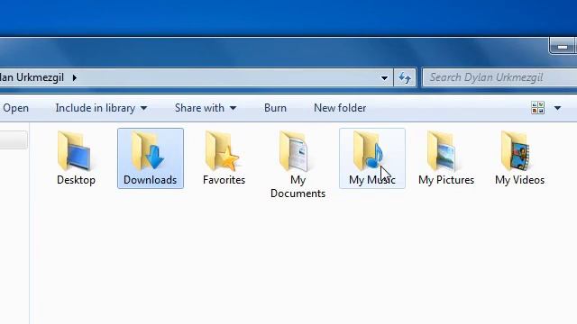577x324 pixels.
Task: Click the Search Dylan Urkmezgil field
Action: (x=499, y=77)
